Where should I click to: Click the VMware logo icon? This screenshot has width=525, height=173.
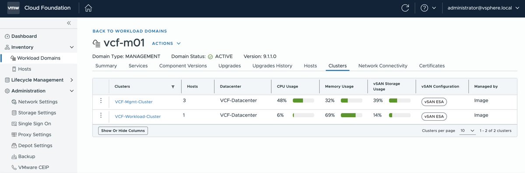14,8
